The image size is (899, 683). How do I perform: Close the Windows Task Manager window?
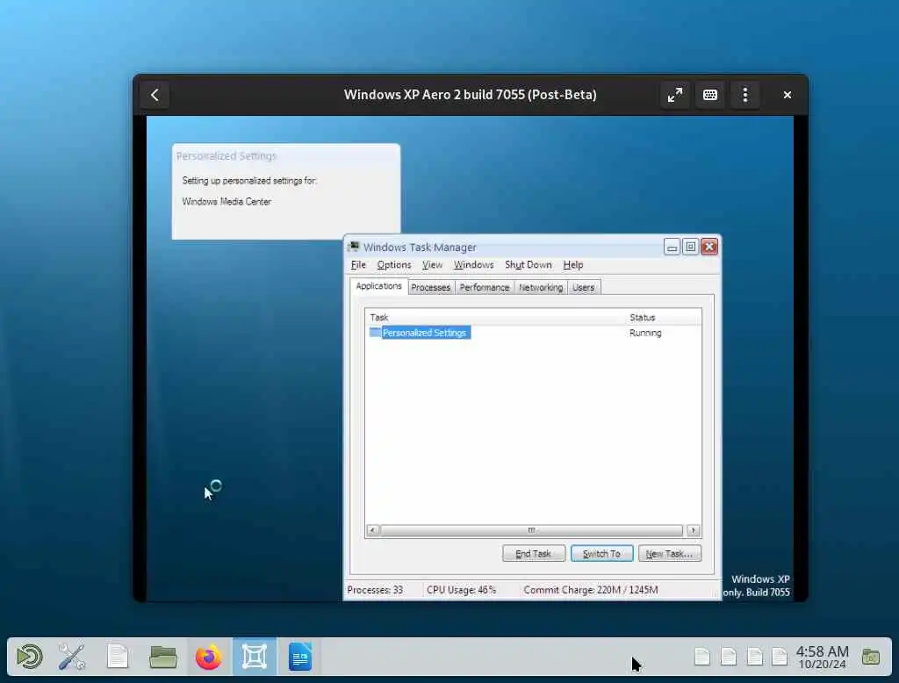[x=709, y=248]
